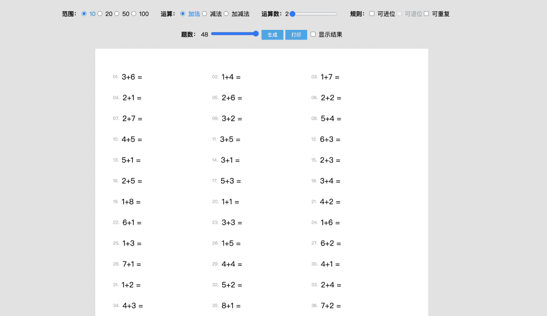
Task: Click problem 22 text 6+1 =
Action: 132,223
